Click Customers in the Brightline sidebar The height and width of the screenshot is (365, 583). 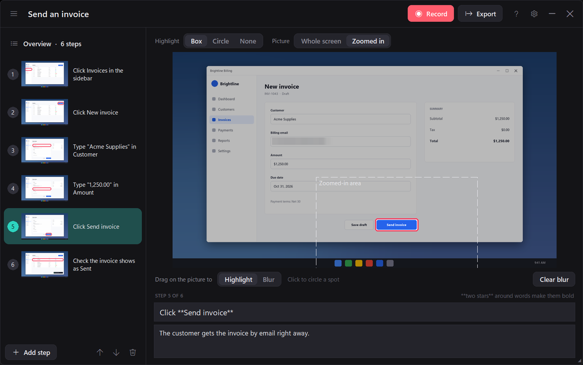click(x=231, y=109)
